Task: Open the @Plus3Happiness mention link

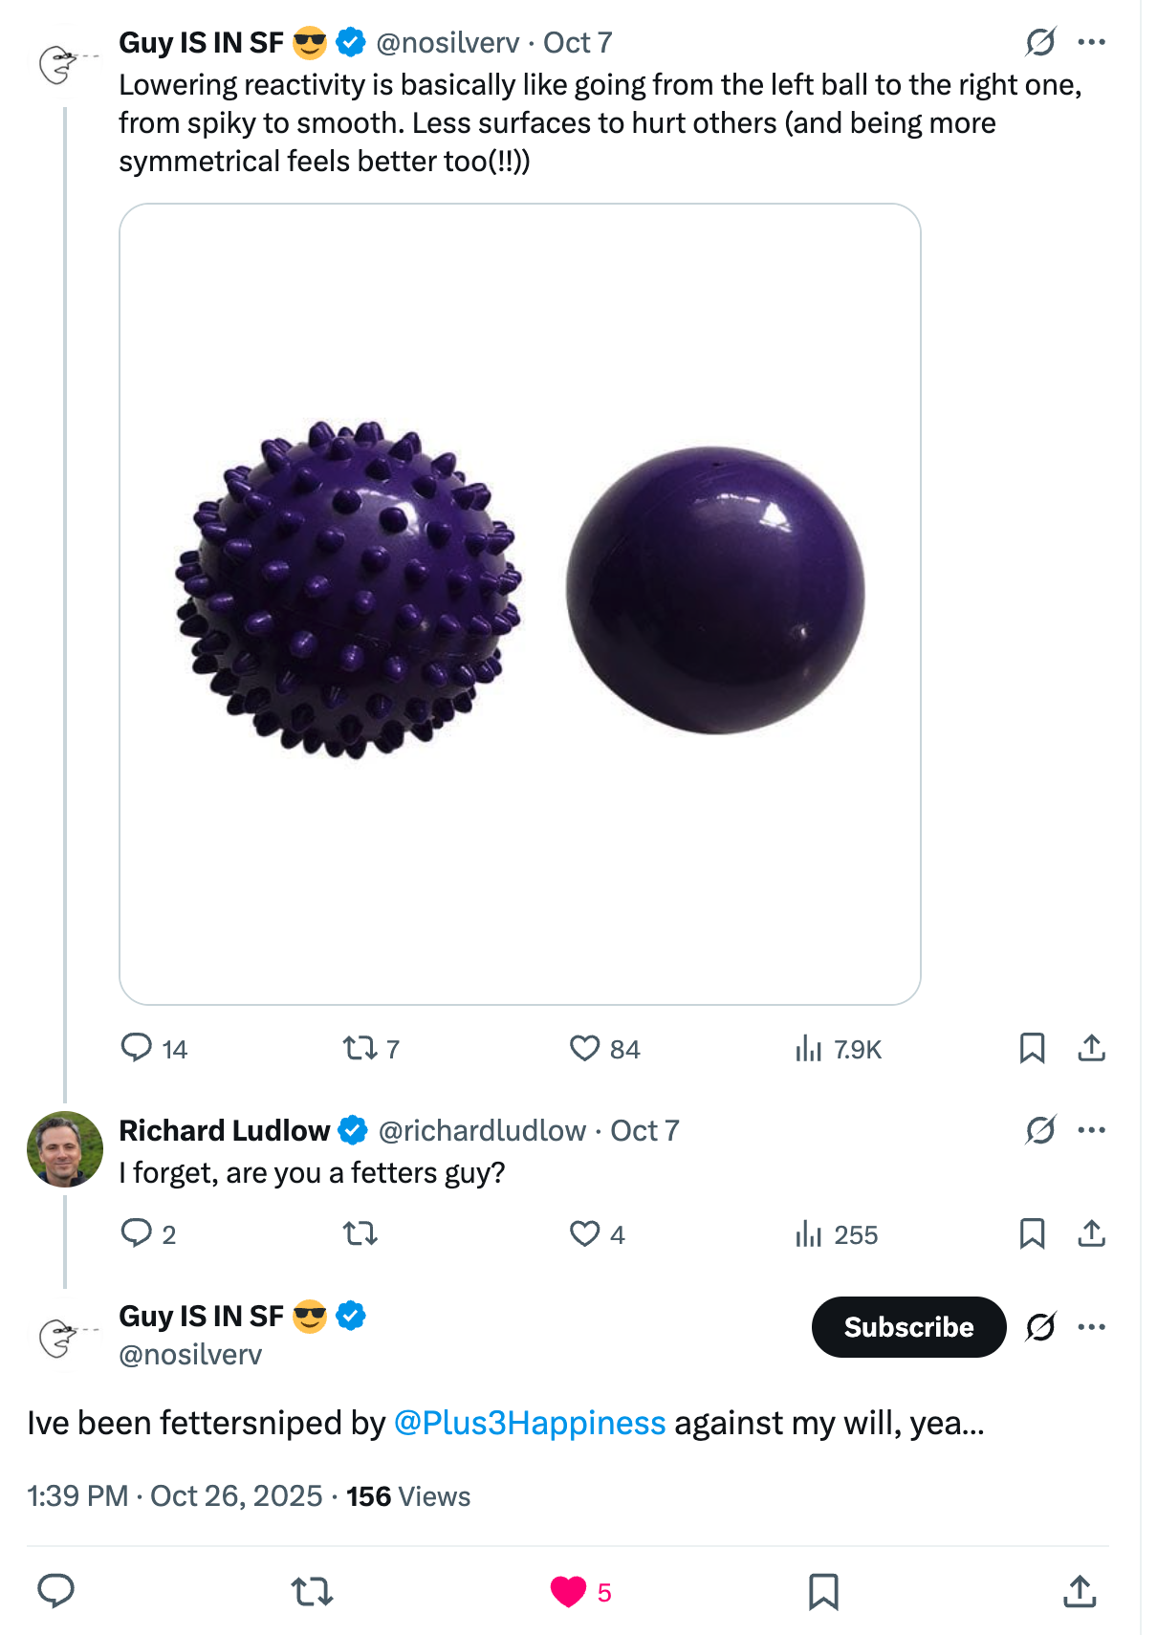Action: [x=530, y=1423]
